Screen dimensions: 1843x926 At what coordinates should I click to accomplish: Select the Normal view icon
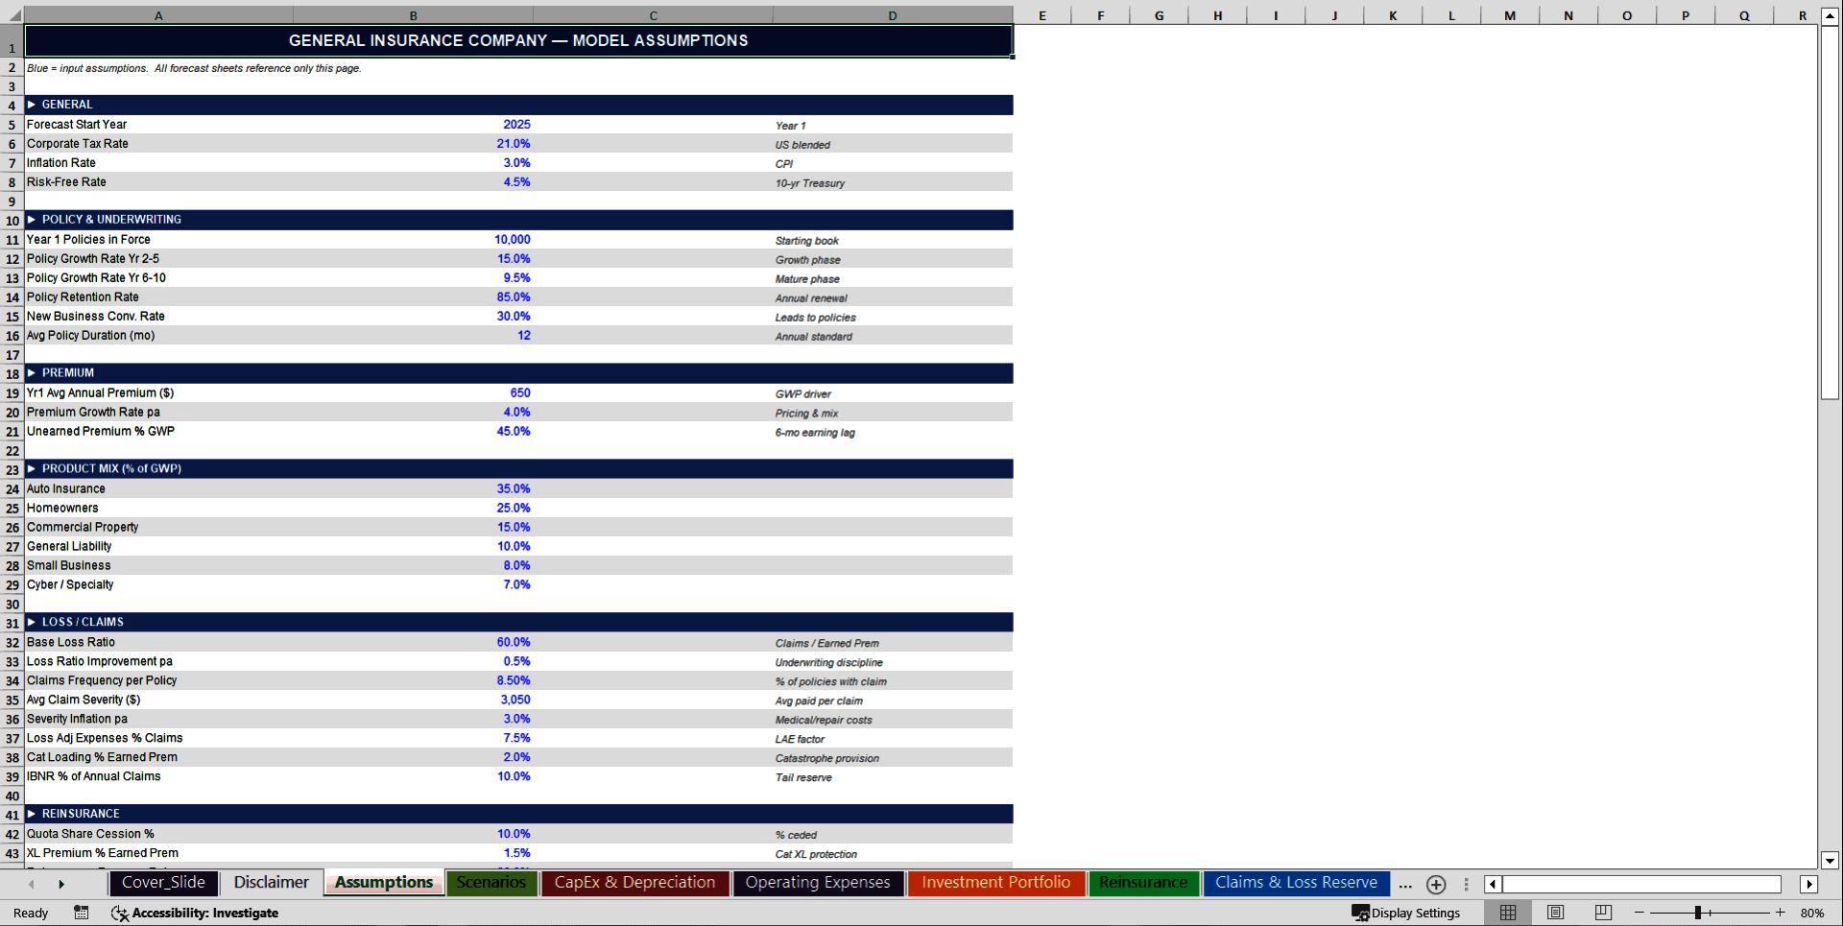(x=1507, y=913)
